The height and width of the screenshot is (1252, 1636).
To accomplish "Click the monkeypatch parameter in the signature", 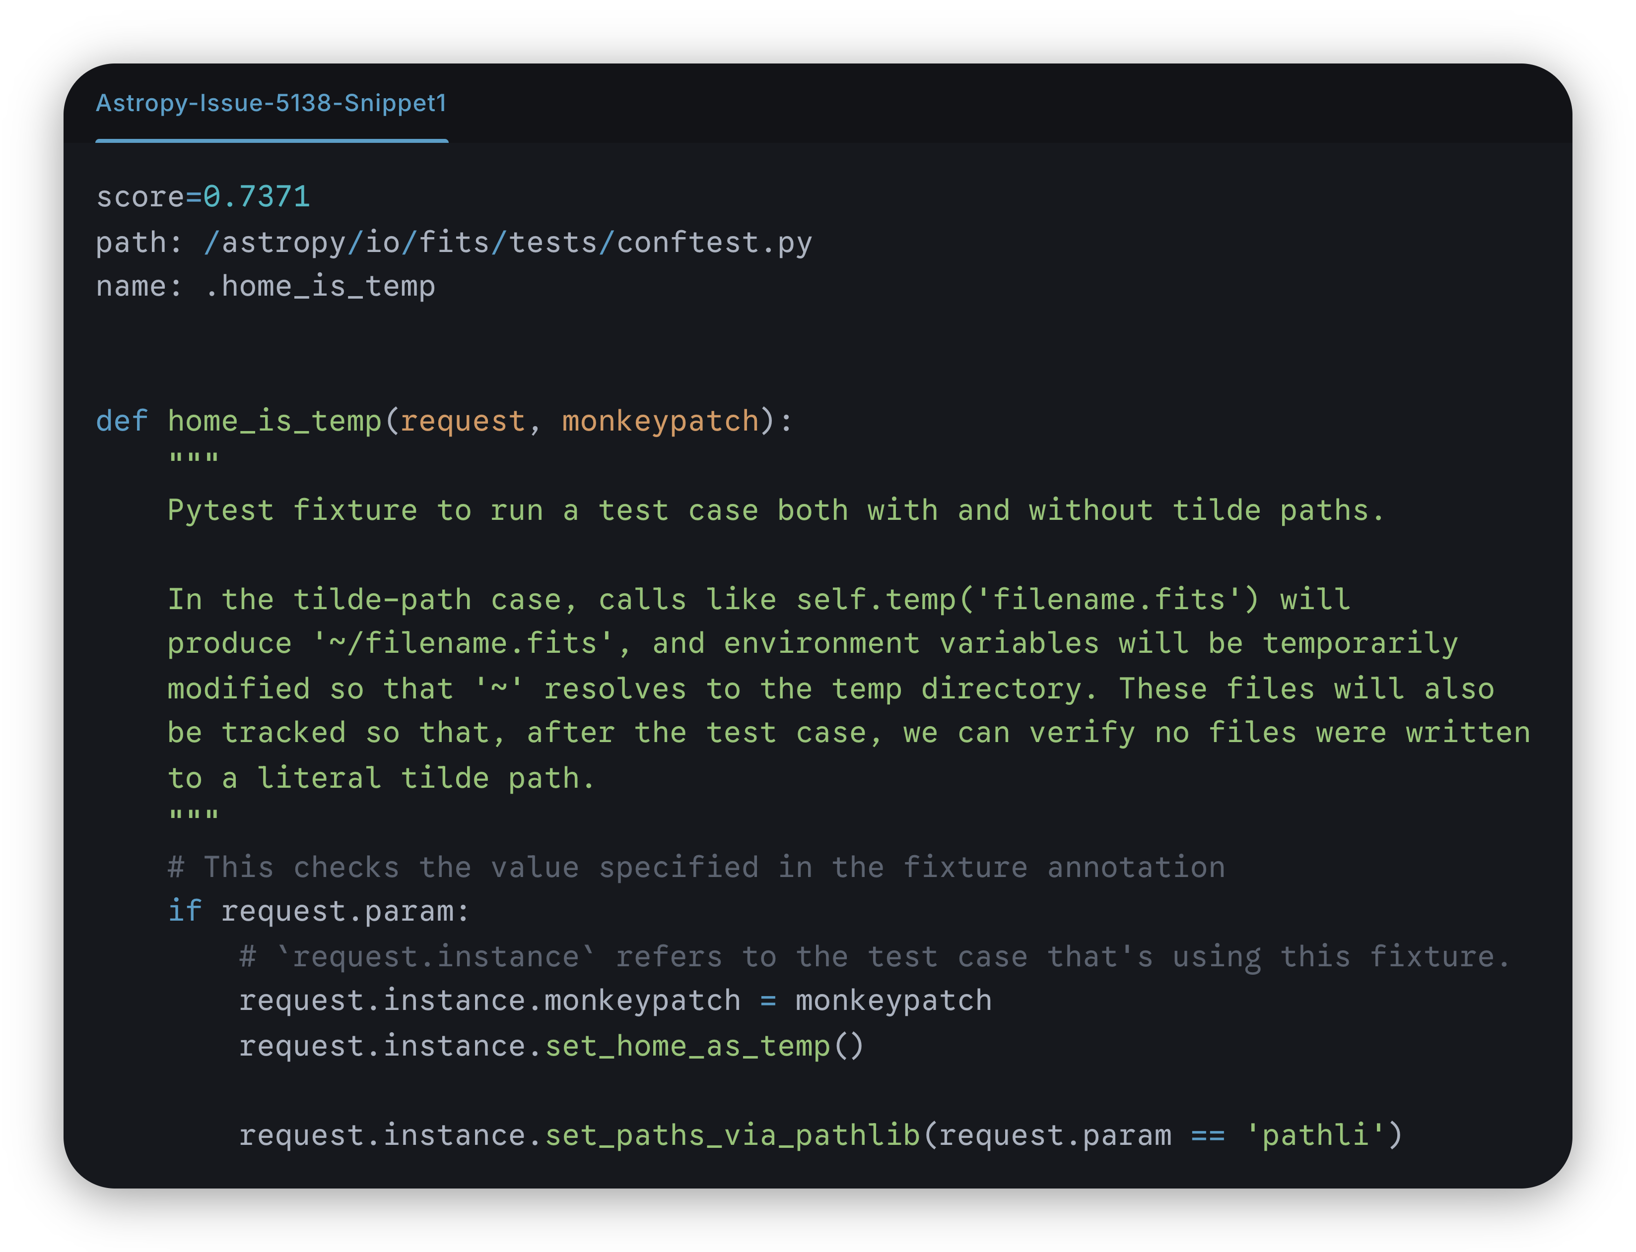I will (x=660, y=421).
